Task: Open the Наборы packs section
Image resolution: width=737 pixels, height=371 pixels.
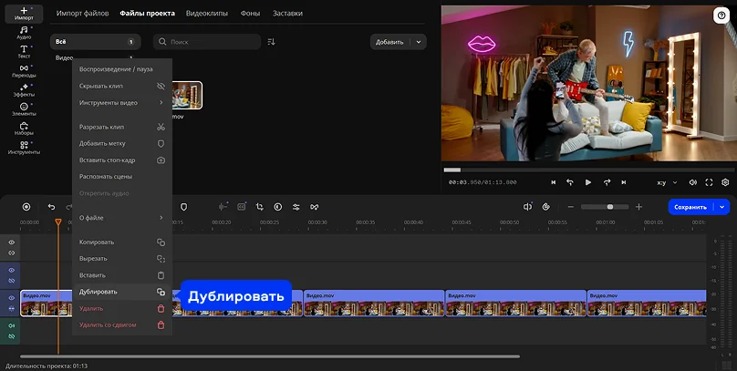Action: [x=24, y=129]
